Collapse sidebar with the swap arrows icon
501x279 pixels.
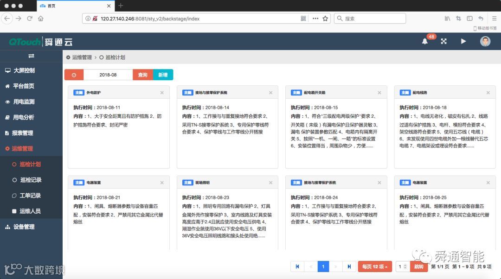click(31, 56)
